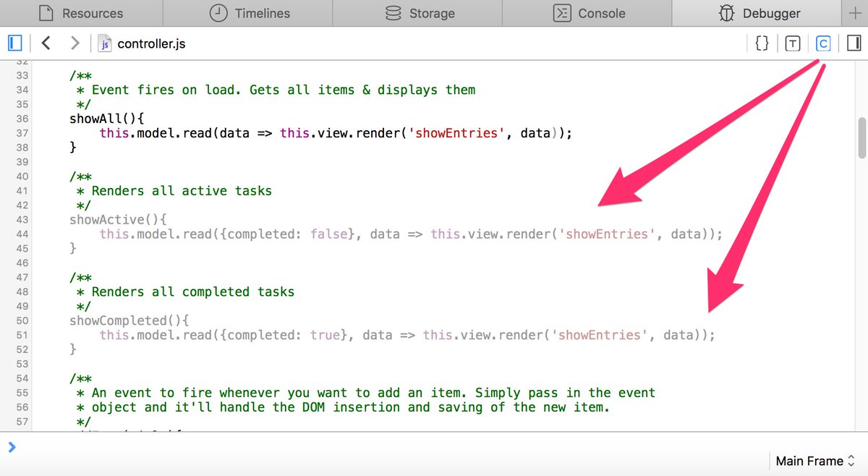
Task: Enable the type profiler (T) icon
Action: coord(792,43)
